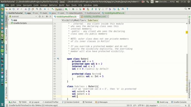This screenshot has height=107, width=191.
Task: Click the Open folder toolbar icon
Action: click(x=7, y=9)
